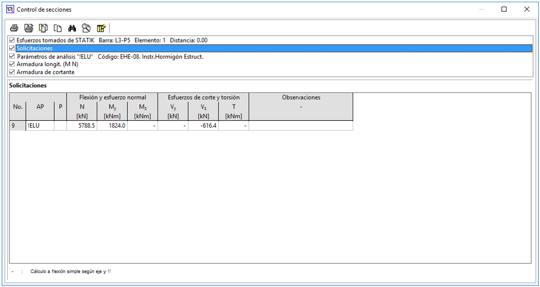Click the magnifying glass toolbar icon
This screenshot has height=287, width=540.
86,28
